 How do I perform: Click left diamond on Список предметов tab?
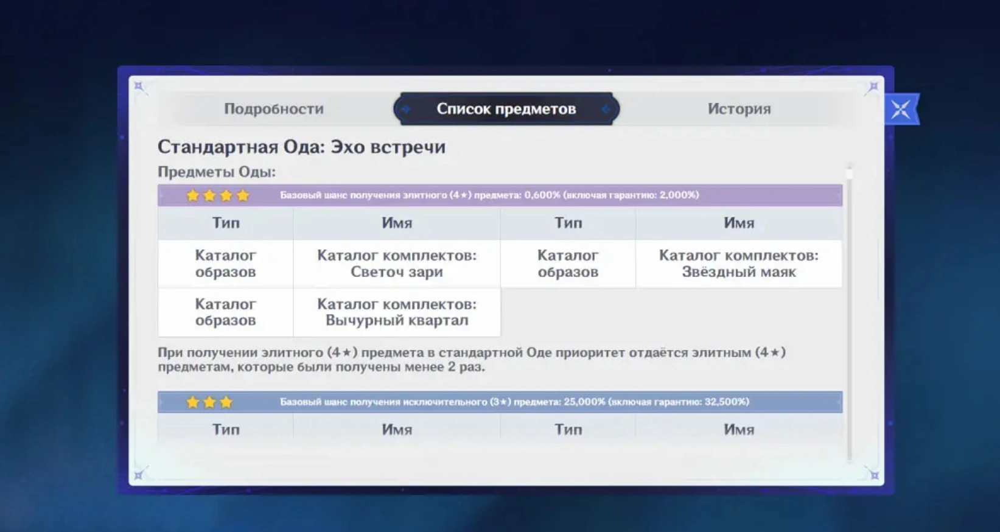coord(406,110)
